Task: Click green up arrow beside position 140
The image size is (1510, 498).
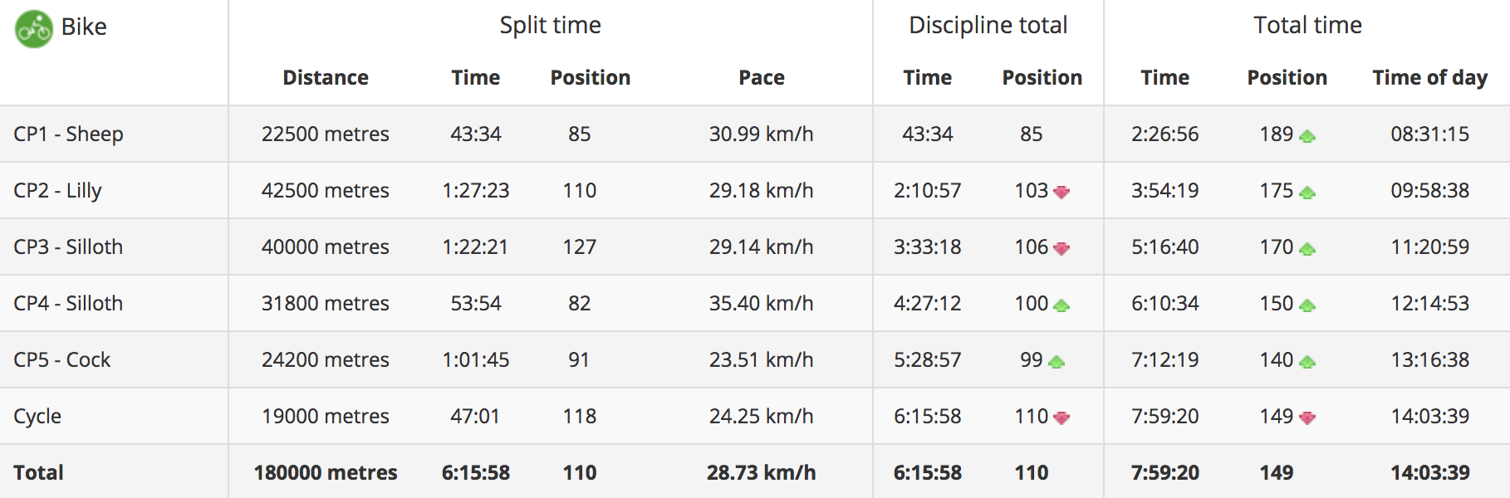Action: click(1307, 362)
